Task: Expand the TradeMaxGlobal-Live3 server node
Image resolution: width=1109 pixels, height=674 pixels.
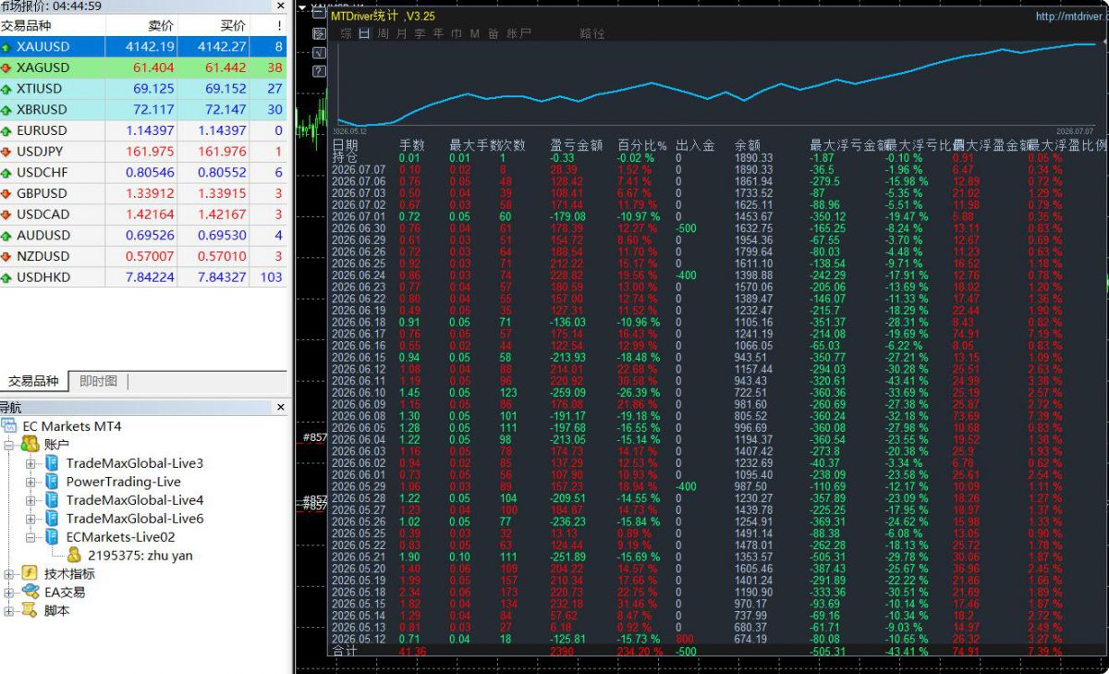Action: [x=30, y=463]
